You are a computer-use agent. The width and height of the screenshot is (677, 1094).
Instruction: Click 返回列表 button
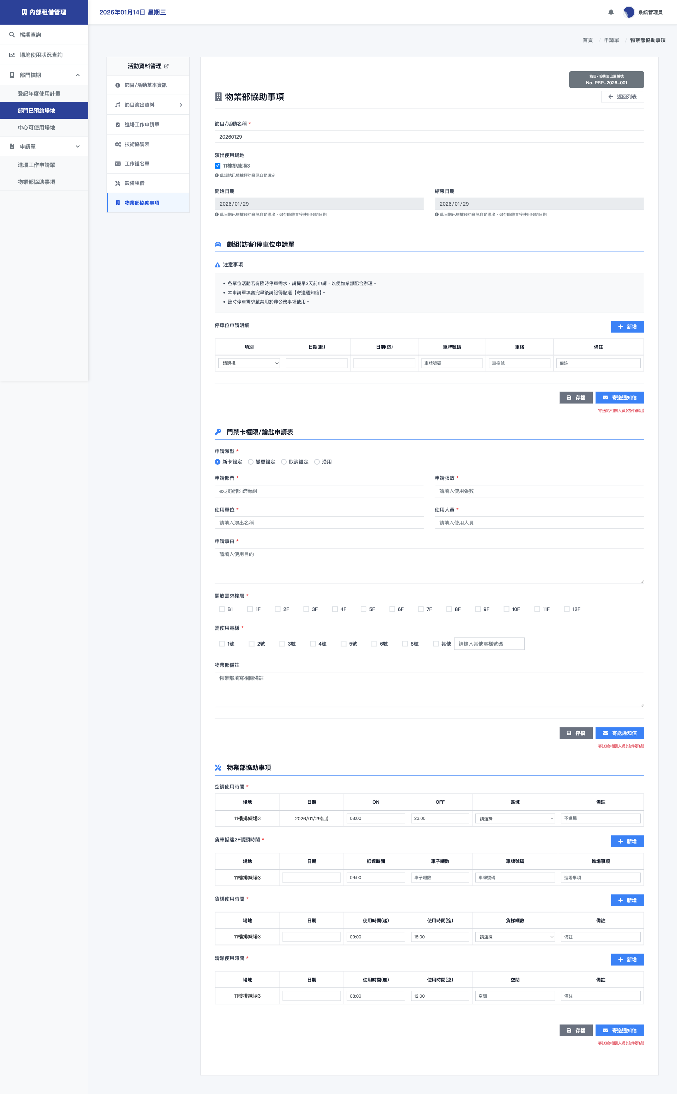(622, 97)
